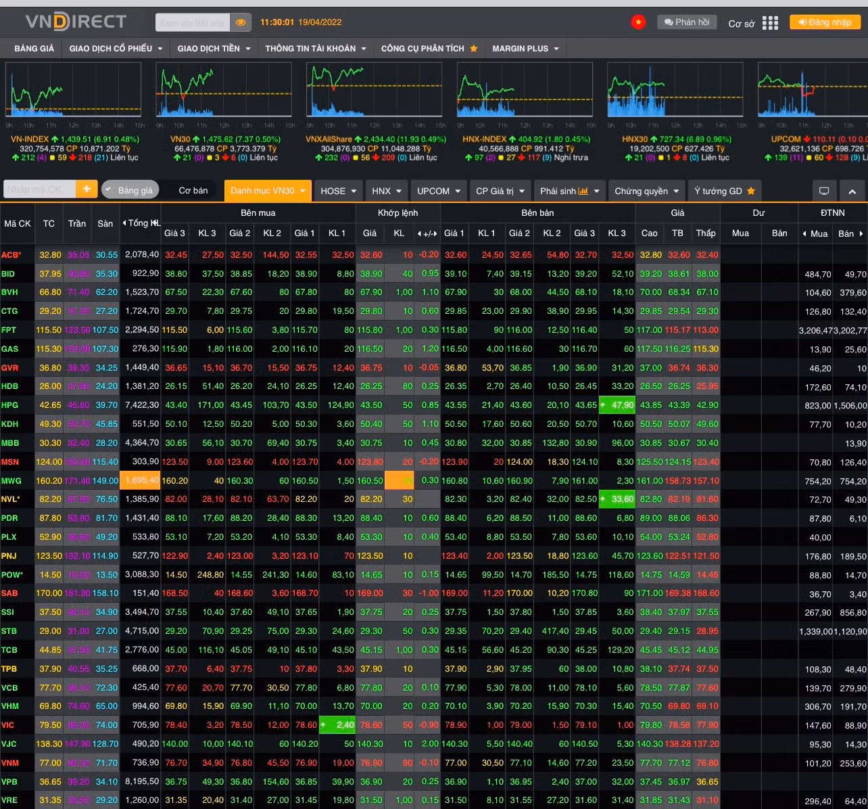
Task: Click the orange 1,695,40 volume cell for MWG
Action: click(x=140, y=480)
